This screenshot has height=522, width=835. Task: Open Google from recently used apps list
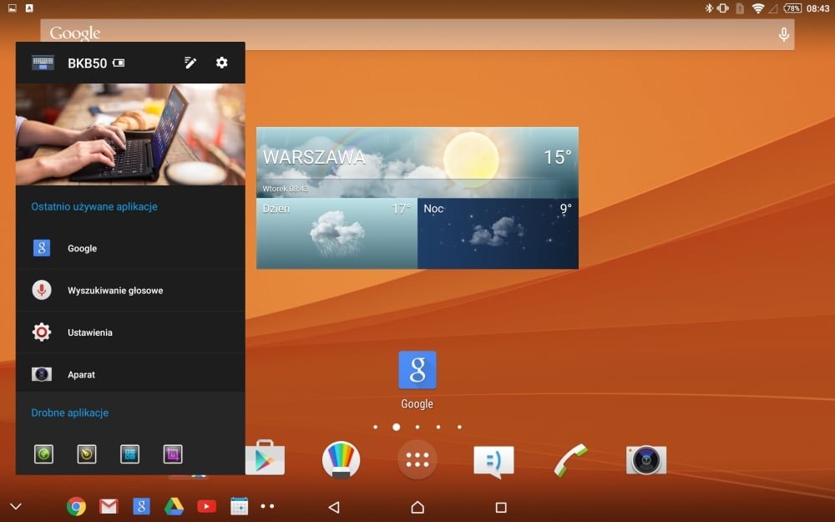pos(130,248)
